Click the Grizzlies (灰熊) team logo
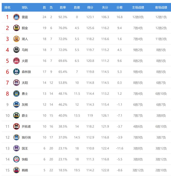 tap(16, 105)
